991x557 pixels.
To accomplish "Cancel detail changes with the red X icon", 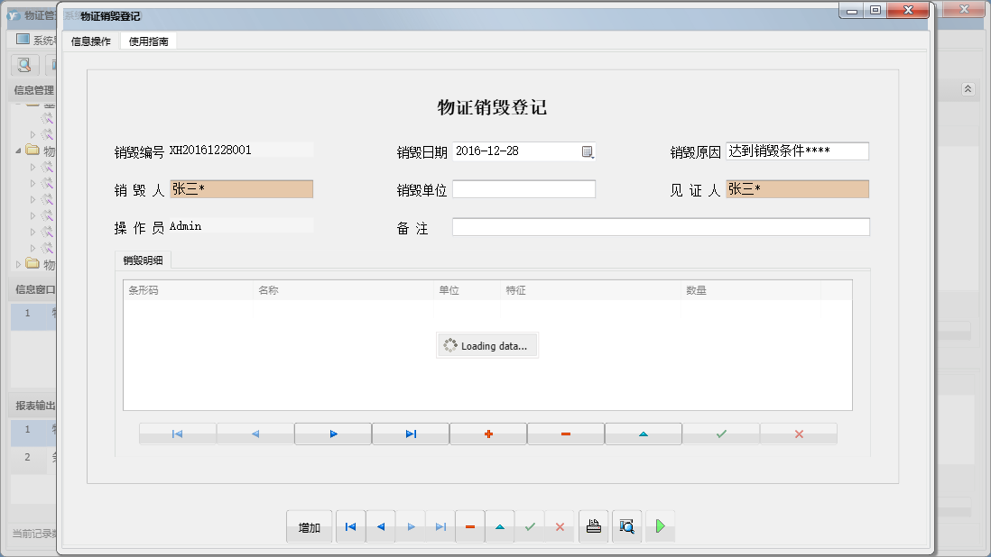I will coord(798,434).
